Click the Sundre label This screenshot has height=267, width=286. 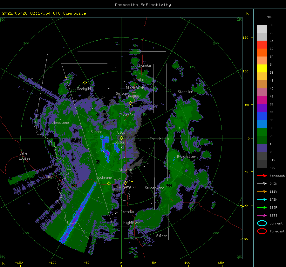pyautogui.click(x=96, y=131)
